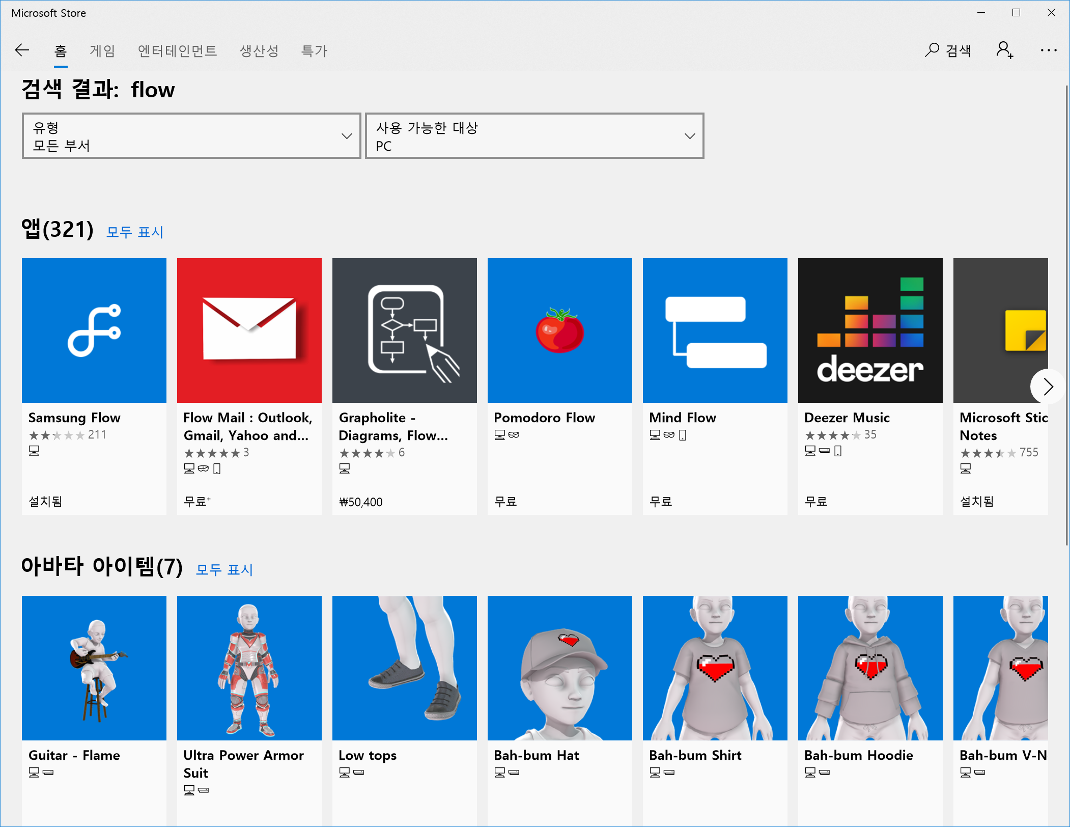Image resolution: width=1070 pixels, height=827 pixels.
Task: Expand the 유형 department filter dropdown
Action: point(191,136)
